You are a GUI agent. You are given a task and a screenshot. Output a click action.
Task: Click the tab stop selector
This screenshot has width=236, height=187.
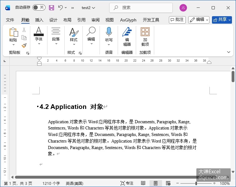pos(5,61)
